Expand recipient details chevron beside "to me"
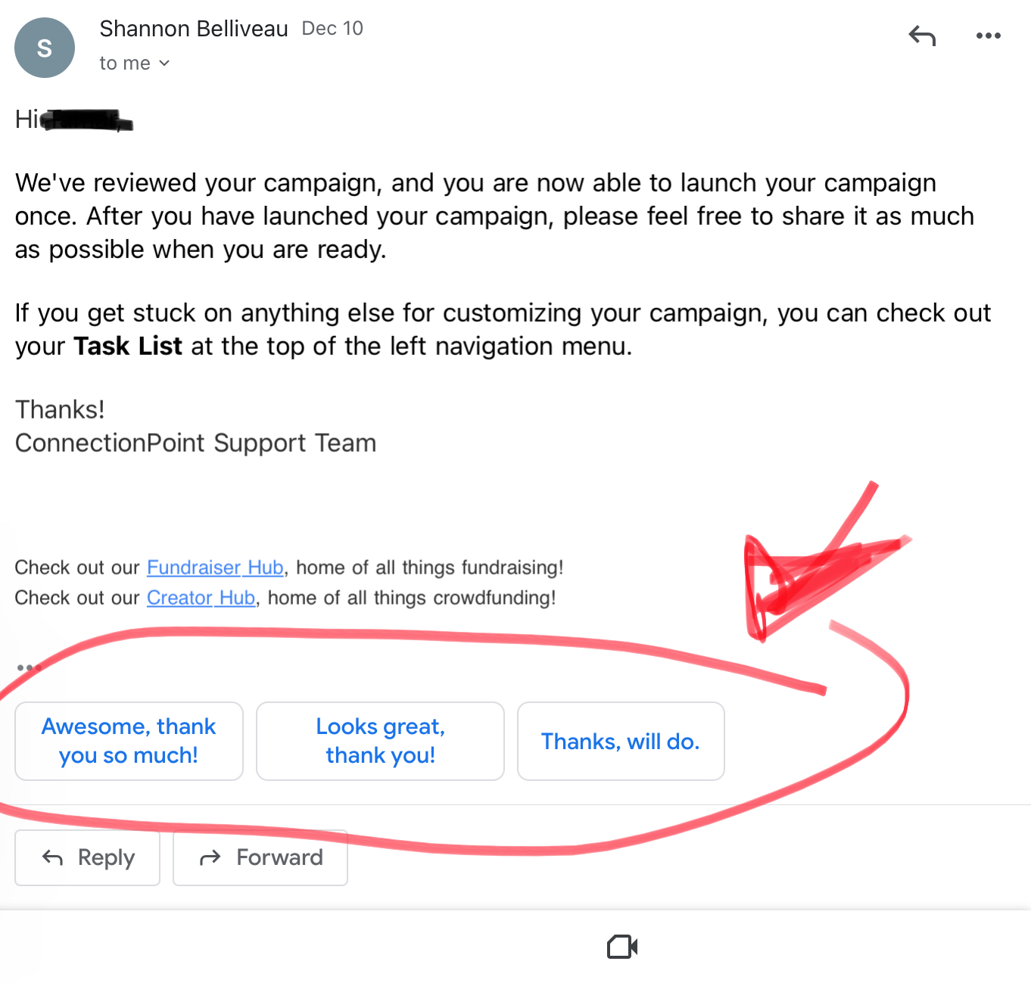 point(164,64)
